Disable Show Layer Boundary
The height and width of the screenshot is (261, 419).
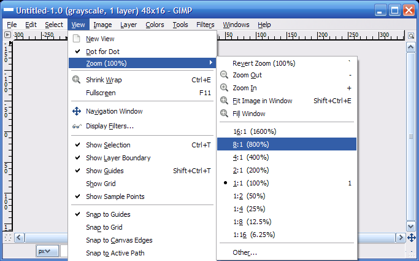142,158
